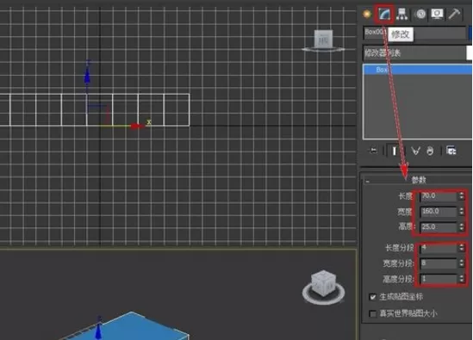The height and width of the screenshot is (340, 473).
Task: Toggle the Show End Result button
Action: pos(394,151)
